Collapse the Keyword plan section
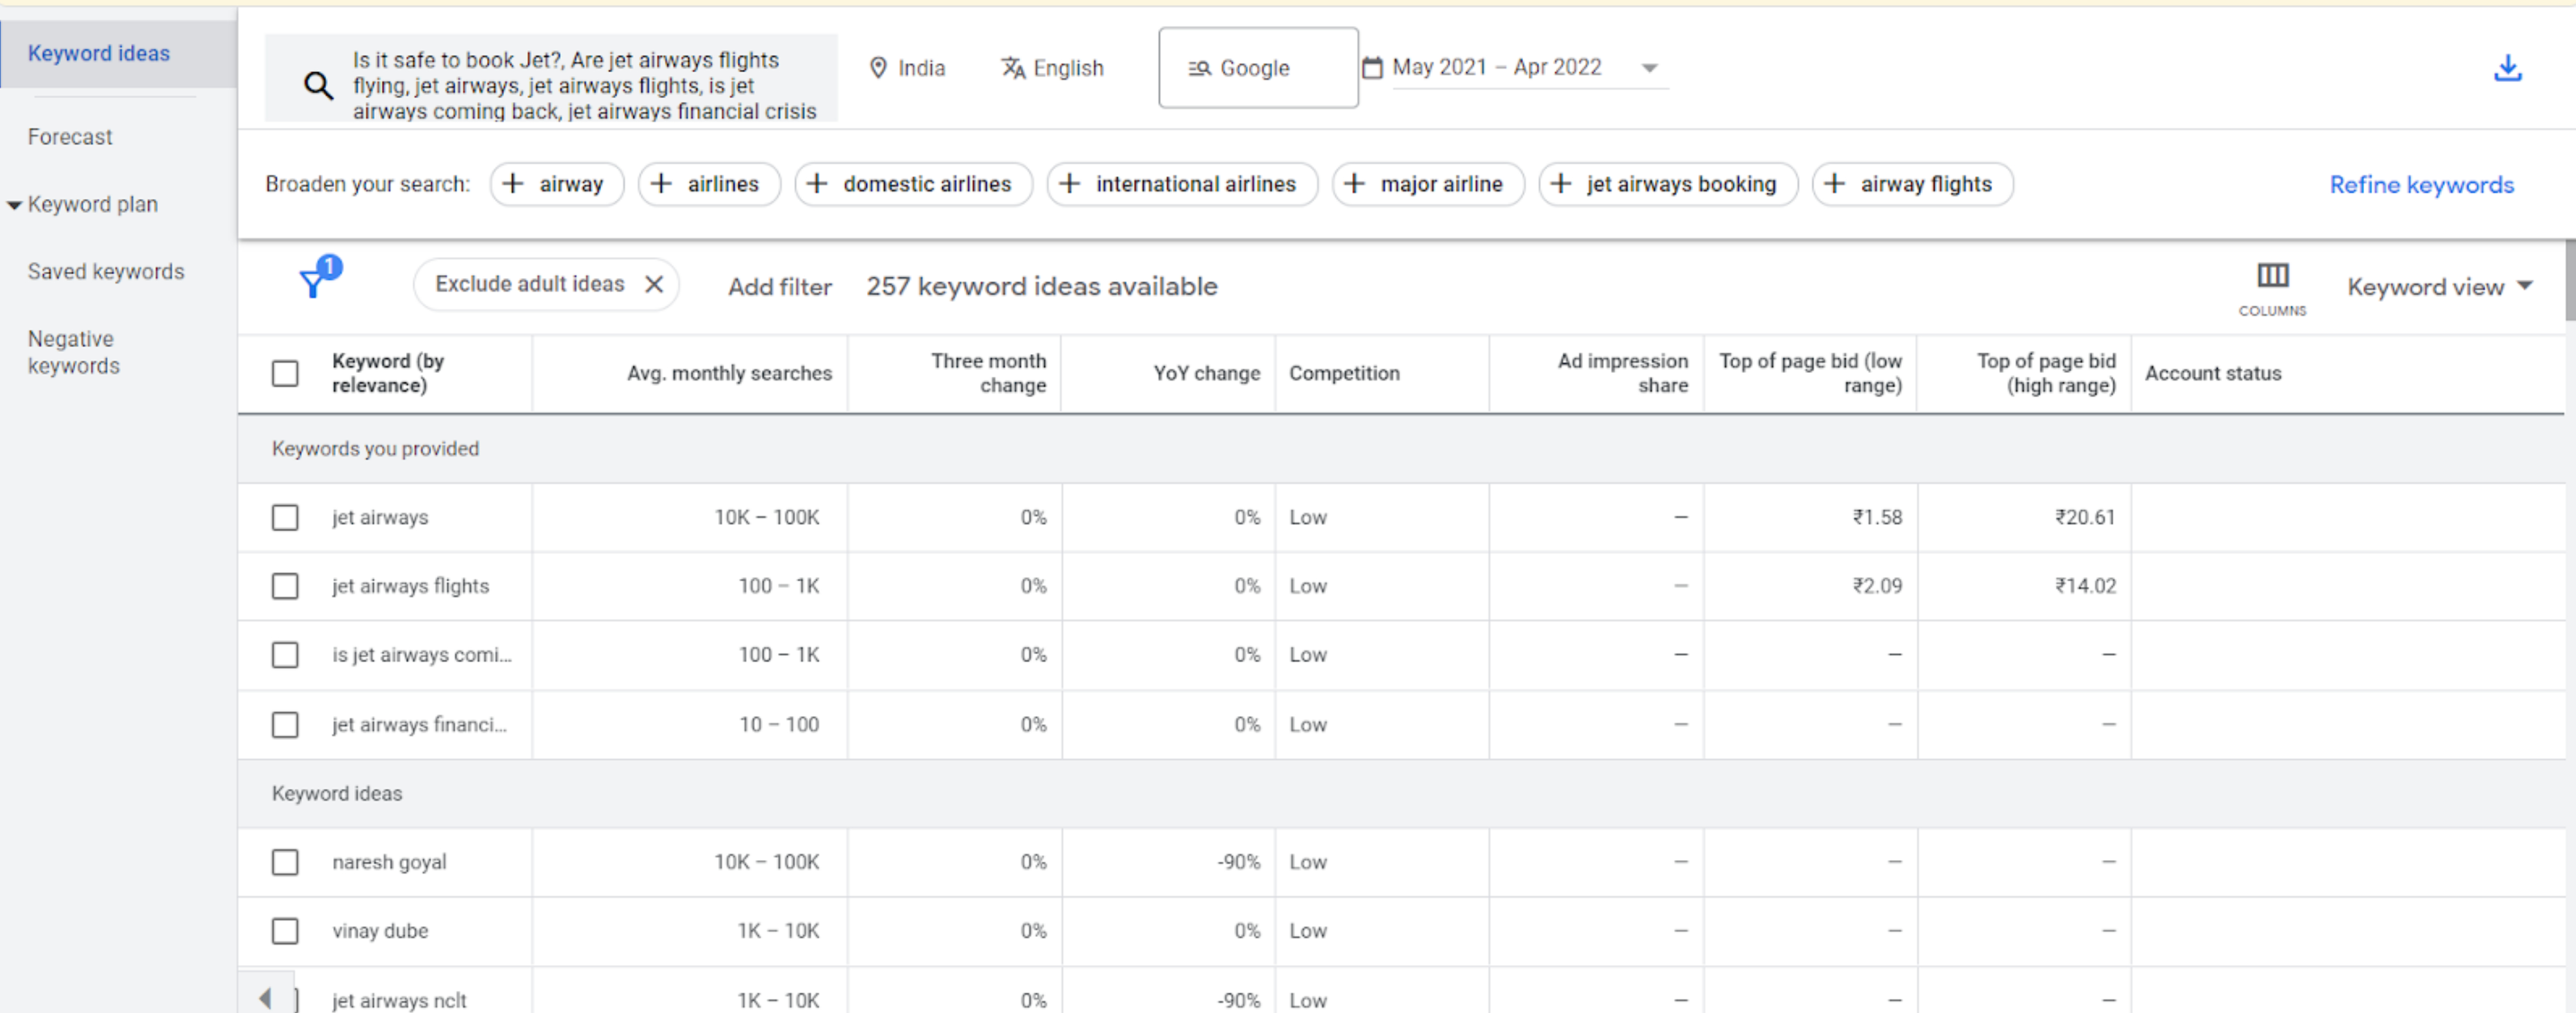The height and width of the screenshot is (1013, 2576). tap(14, 205)
